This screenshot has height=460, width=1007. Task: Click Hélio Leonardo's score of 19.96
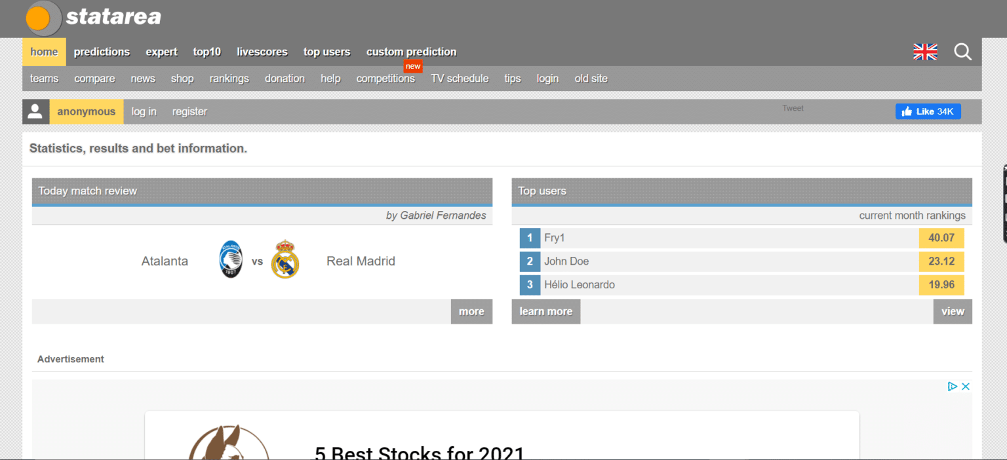click(x=941, y=284)
